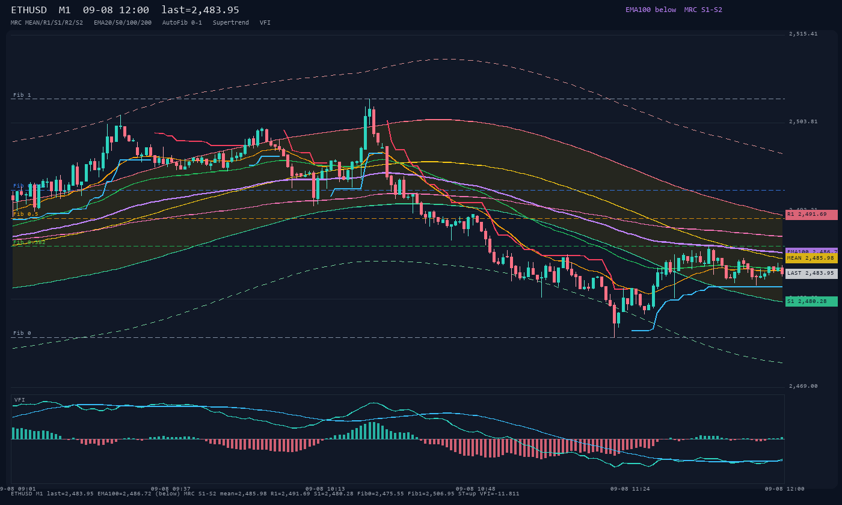Viewport: 842px width, 505px height.
Task: Click the MEAN 2,485.98 price tag
Action: click(811, 258)
